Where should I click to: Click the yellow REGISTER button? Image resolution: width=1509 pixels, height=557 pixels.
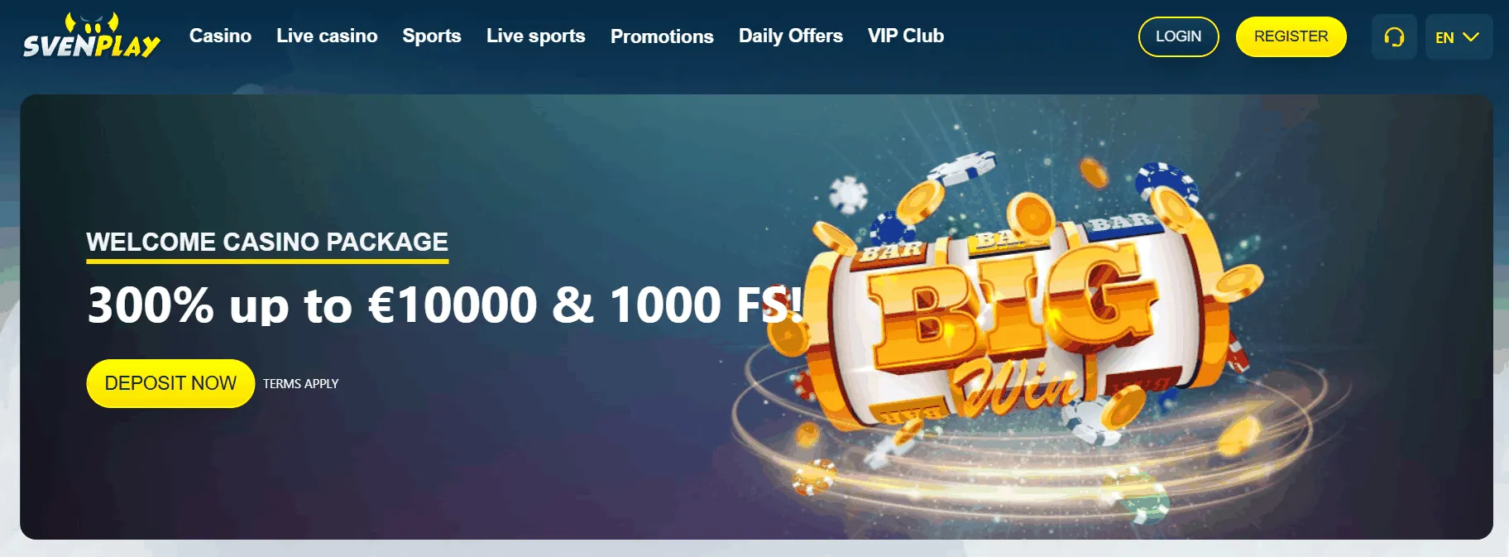click(1291, 36)
